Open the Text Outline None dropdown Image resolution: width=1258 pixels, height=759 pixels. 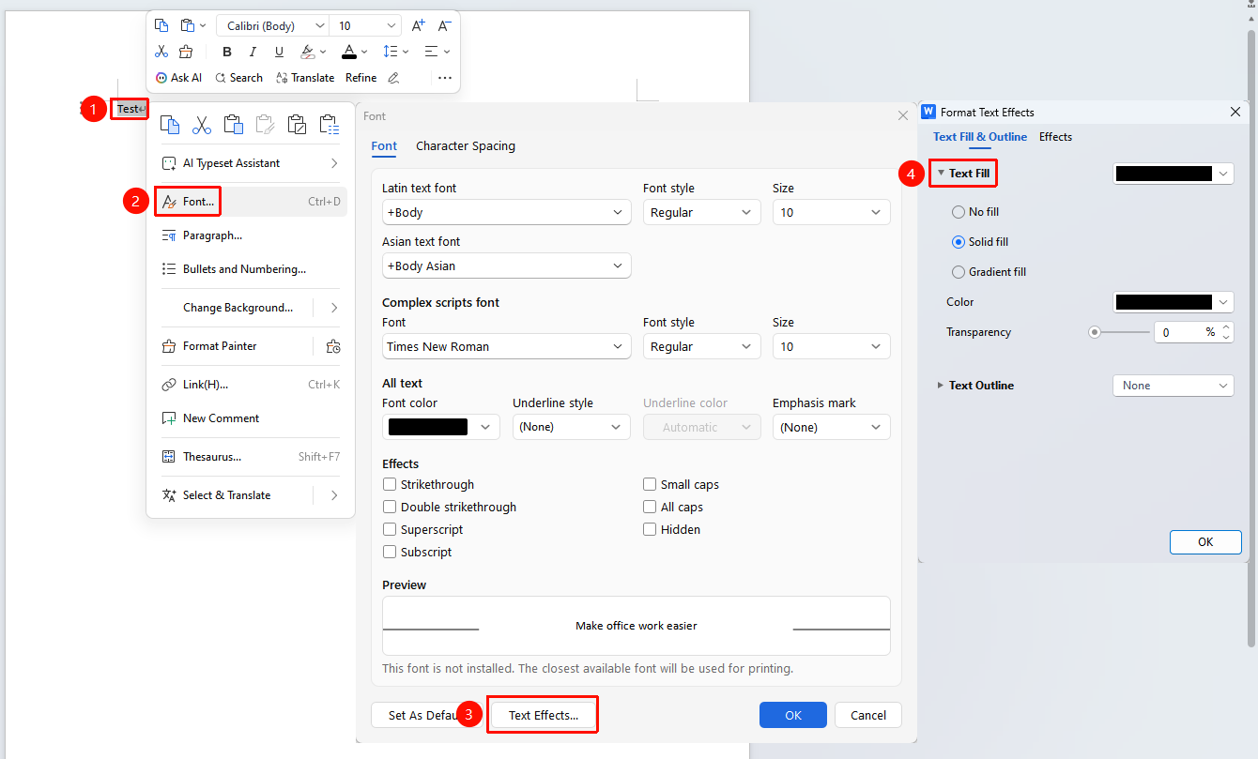coord(1173,386)
